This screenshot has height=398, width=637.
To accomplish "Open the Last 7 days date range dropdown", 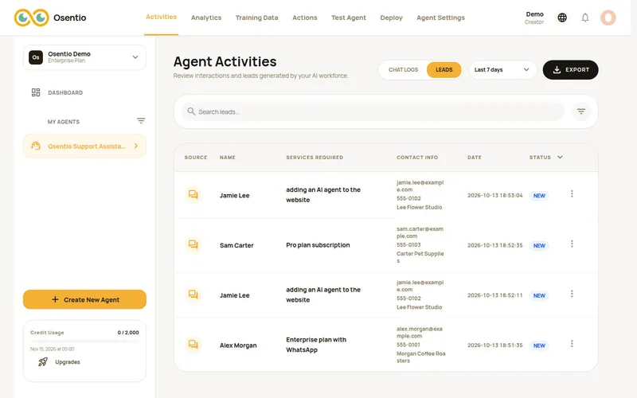I will click(x=502, y=70).
